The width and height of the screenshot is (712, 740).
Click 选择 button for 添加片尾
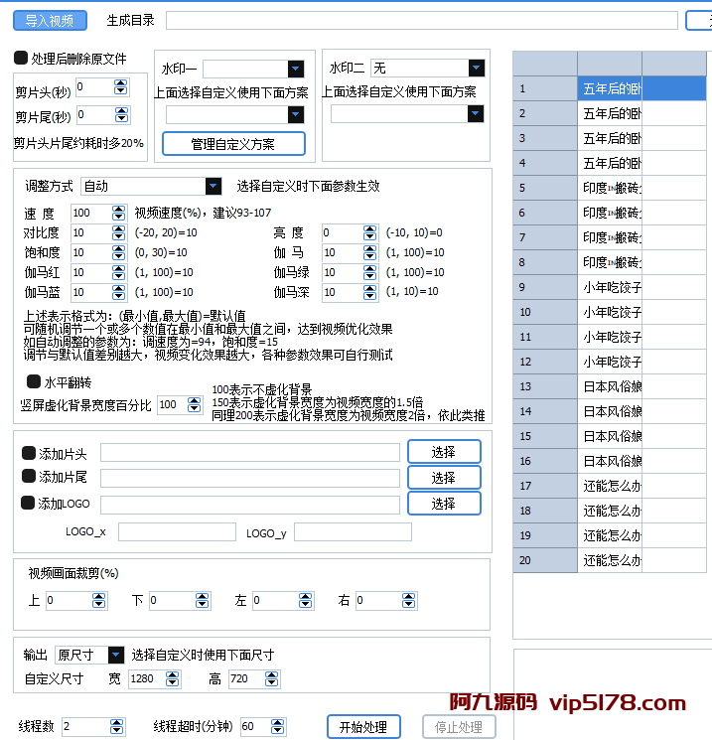click(444, 478)
